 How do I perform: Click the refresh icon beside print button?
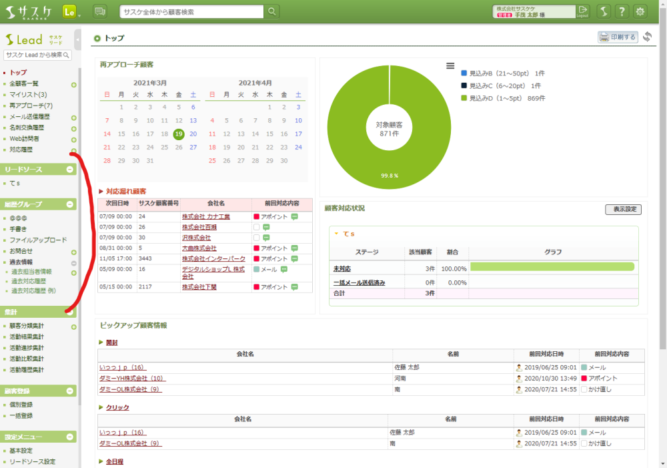(647, 37)
